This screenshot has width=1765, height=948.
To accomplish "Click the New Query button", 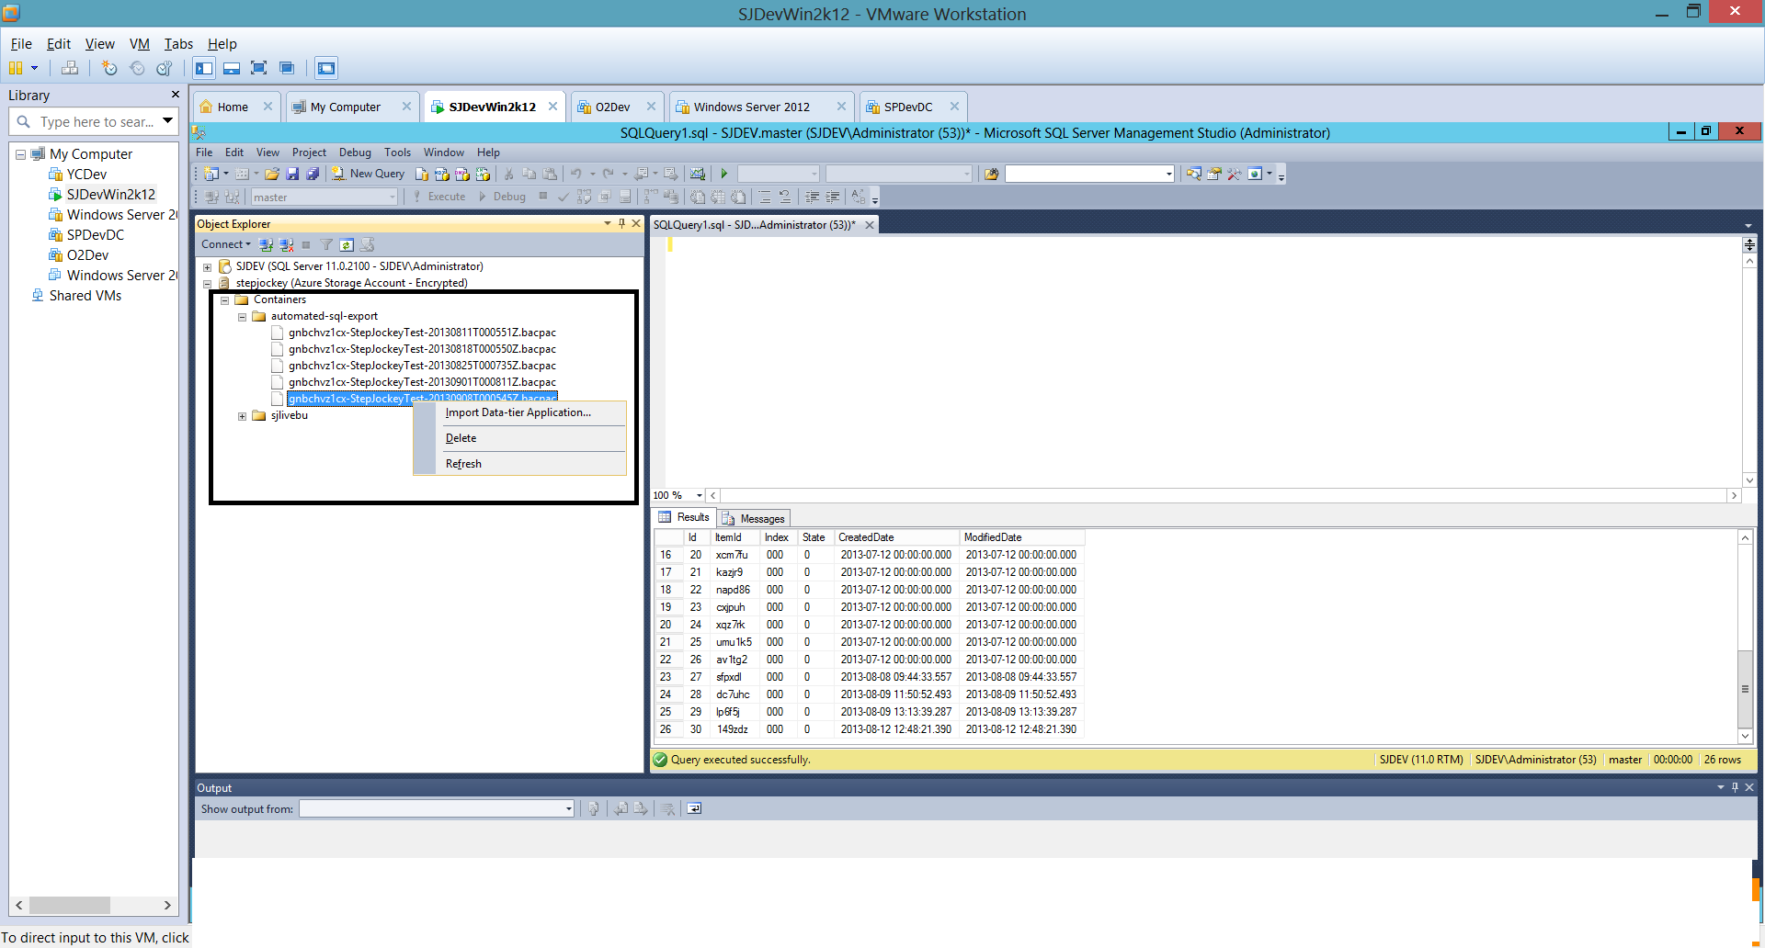I will [368, 174].
